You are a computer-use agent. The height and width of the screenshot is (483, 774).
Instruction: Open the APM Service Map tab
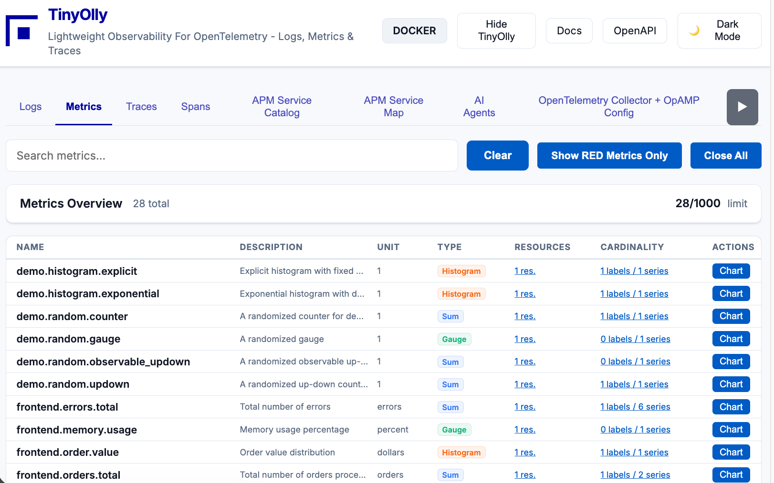pyautogui.click(x=393, y=107)
